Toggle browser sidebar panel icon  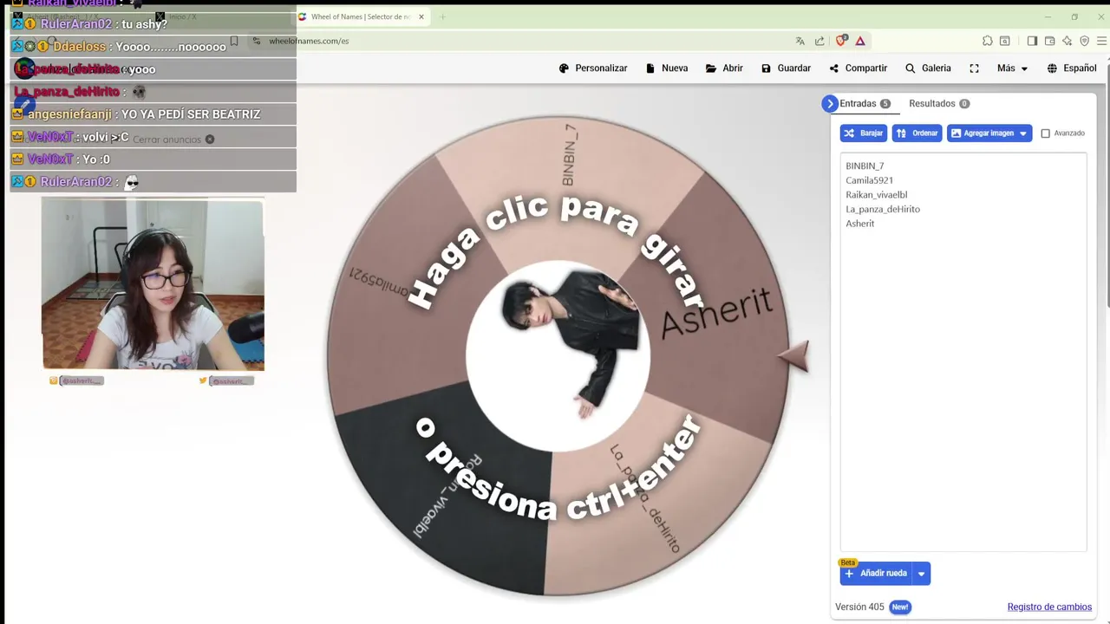[x=1032, y=41]
